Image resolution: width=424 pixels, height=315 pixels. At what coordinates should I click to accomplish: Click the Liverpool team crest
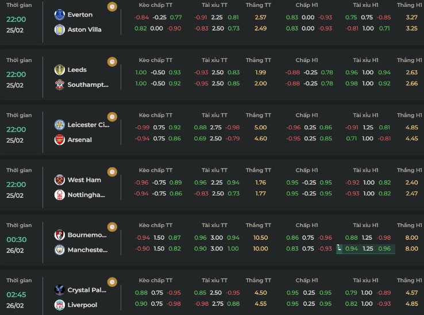click(x=60, y=305)
